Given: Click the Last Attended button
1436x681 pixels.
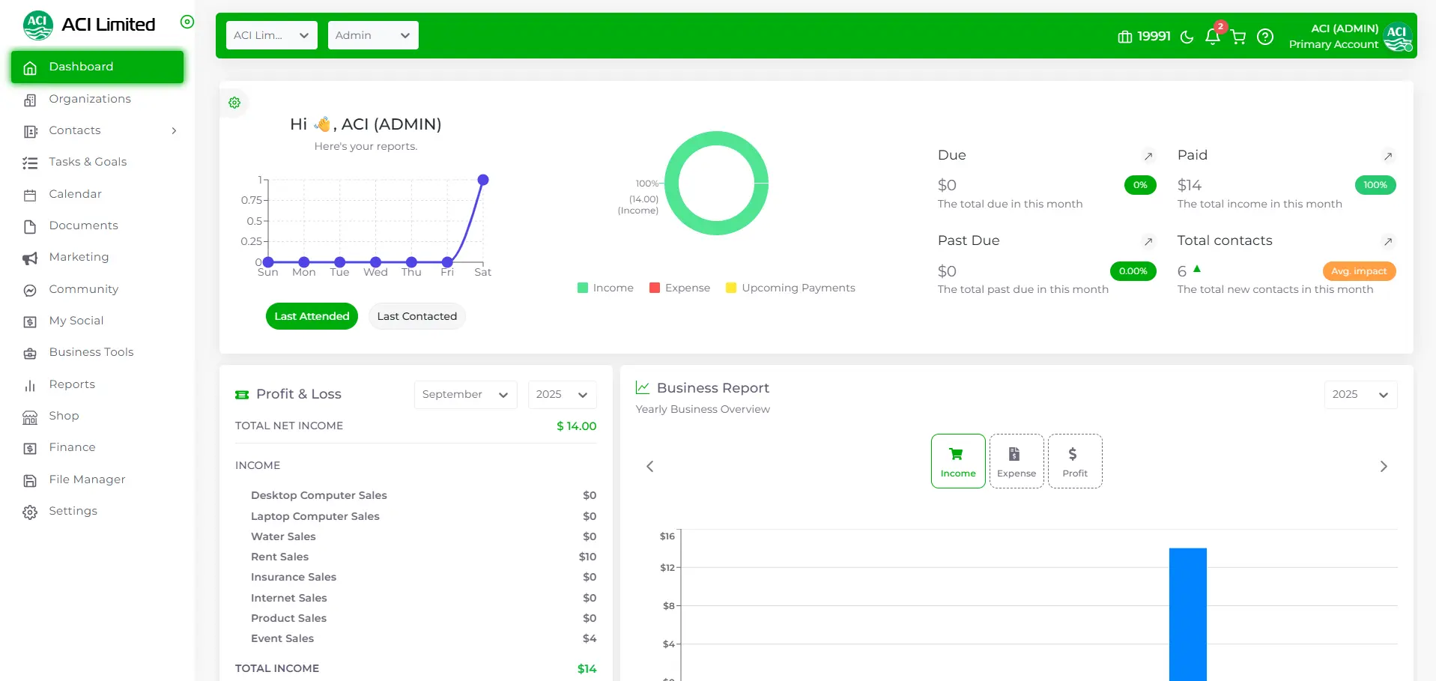Looking at the screenshot, I should point(312,316).
